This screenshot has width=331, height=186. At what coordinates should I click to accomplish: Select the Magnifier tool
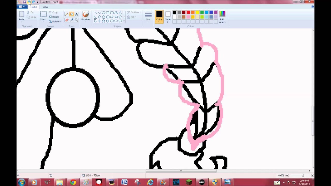coord(77,20)
